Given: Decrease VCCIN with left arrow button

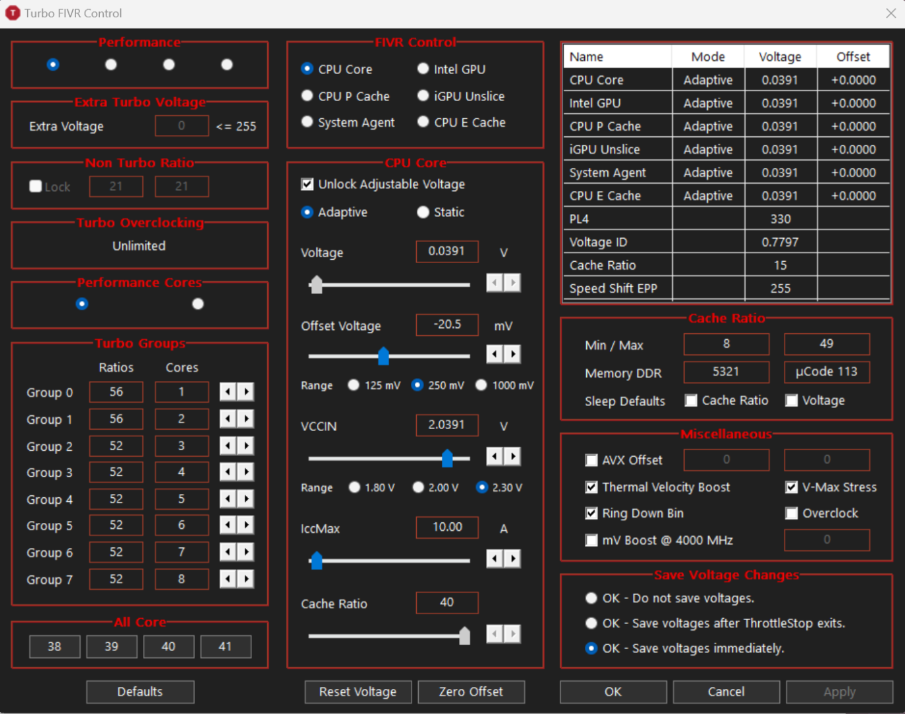Looking at the screenshot, I should [494, 456].
